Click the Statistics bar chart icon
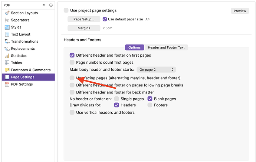 pyautogui.click(x=7, y=56)
